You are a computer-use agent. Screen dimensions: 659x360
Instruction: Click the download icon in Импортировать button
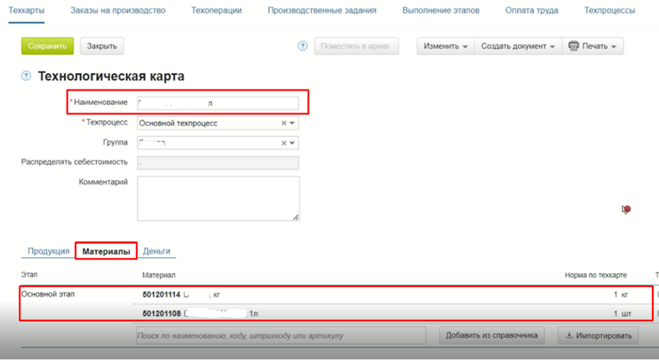coord(569,335)
